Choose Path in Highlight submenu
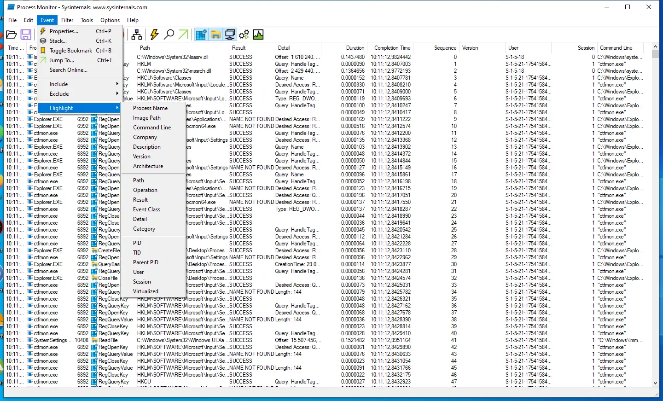The height and width of the screenshot is (401, 663). tap(153, 180)
